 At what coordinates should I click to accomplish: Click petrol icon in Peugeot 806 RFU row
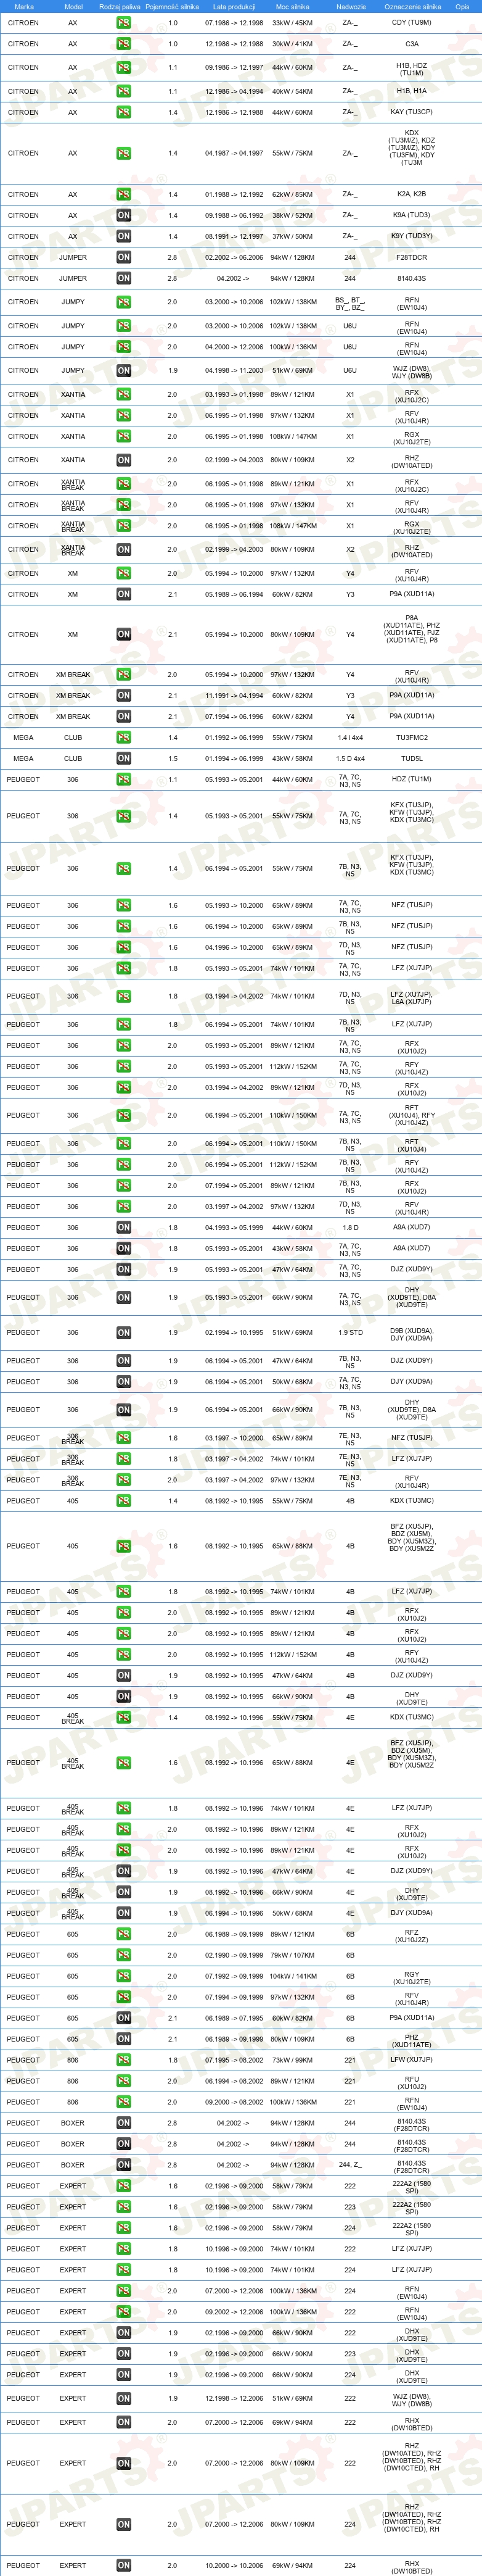coord(124,2081)
